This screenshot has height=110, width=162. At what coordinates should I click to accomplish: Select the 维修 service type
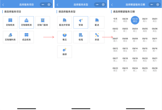[65, 52]
